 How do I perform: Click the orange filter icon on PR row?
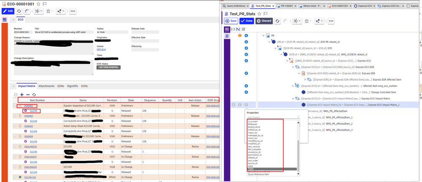pyautogui.click(x=240, y=36)
